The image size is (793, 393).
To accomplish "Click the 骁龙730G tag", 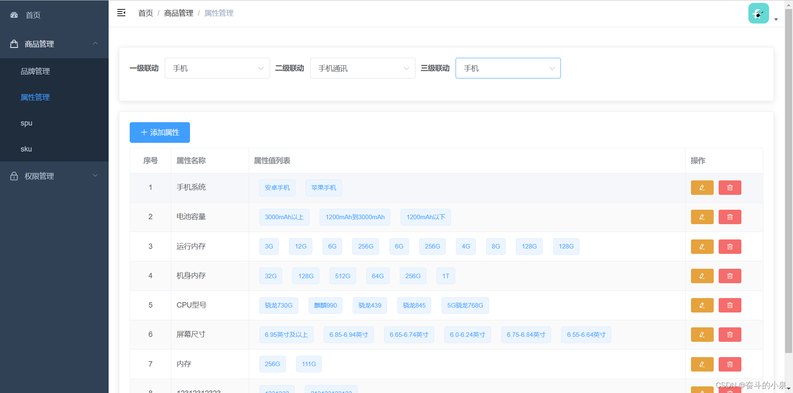I will tap(279, 305).
